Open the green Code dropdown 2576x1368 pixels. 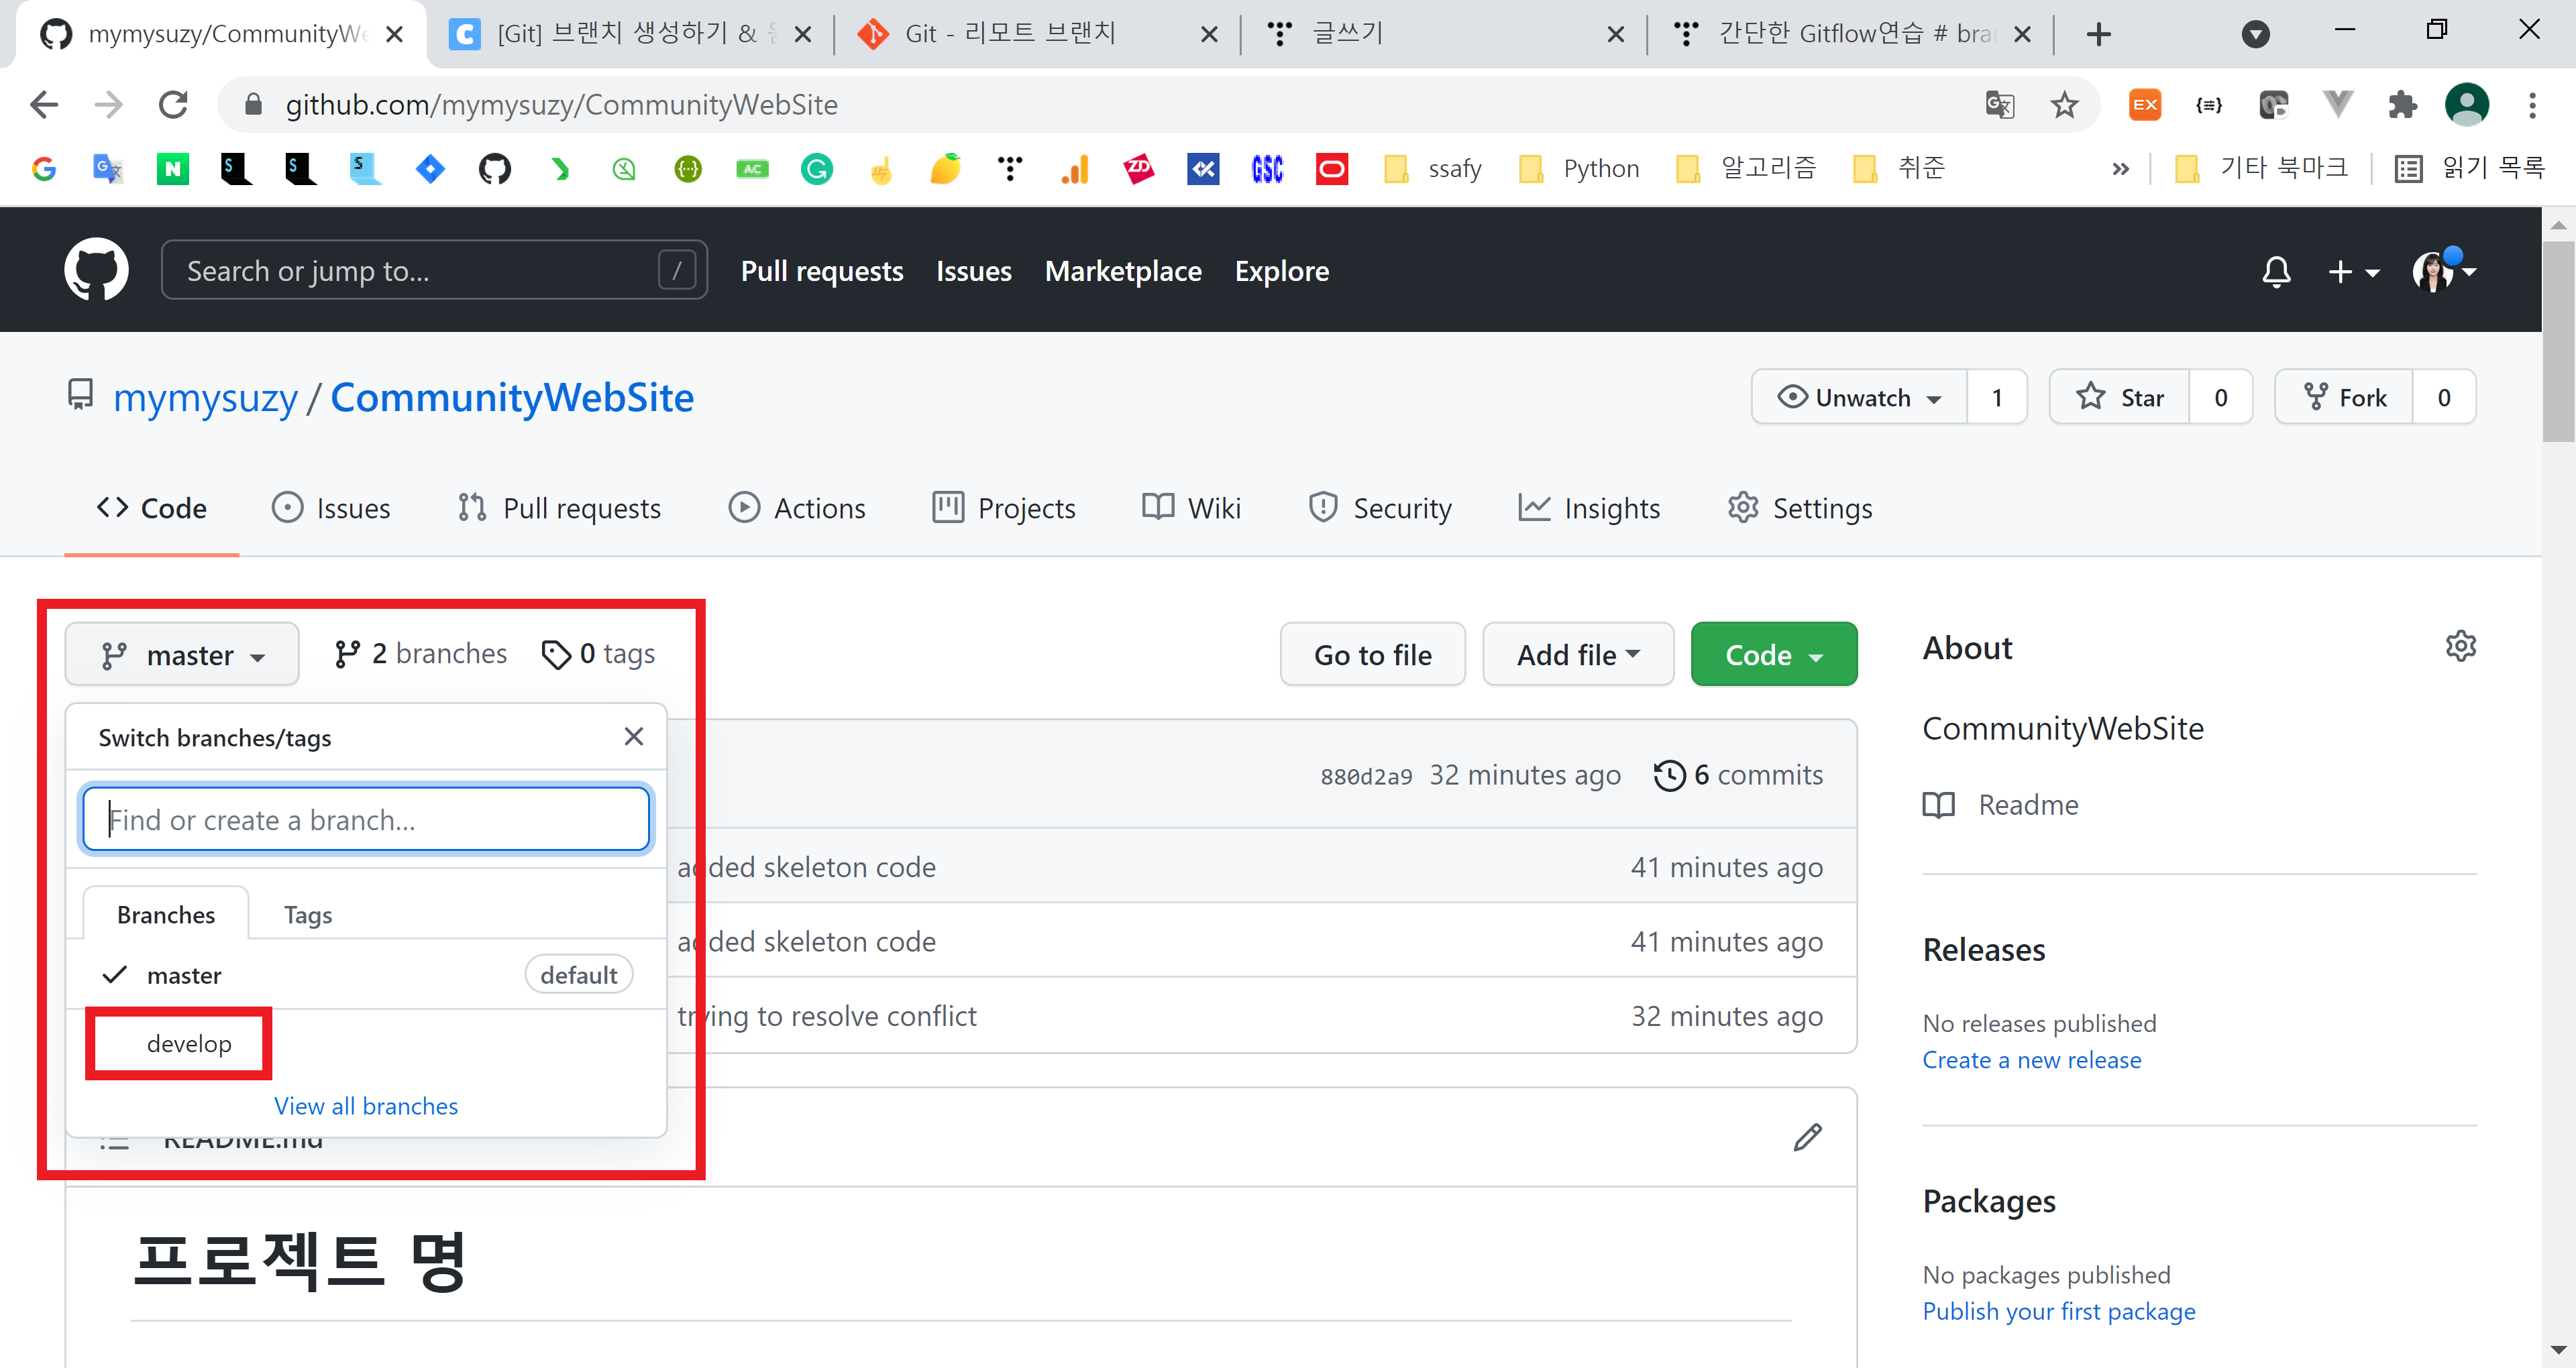coord(1773,655)
